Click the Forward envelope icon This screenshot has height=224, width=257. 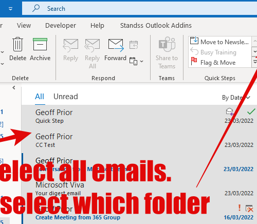116,45
